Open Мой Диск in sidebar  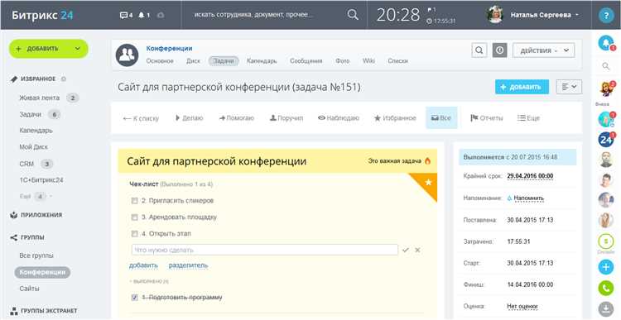coord(33,146)
